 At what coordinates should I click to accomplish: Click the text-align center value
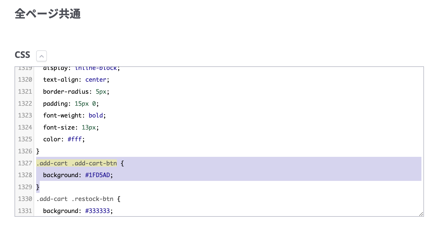click(x=96, y=80)
